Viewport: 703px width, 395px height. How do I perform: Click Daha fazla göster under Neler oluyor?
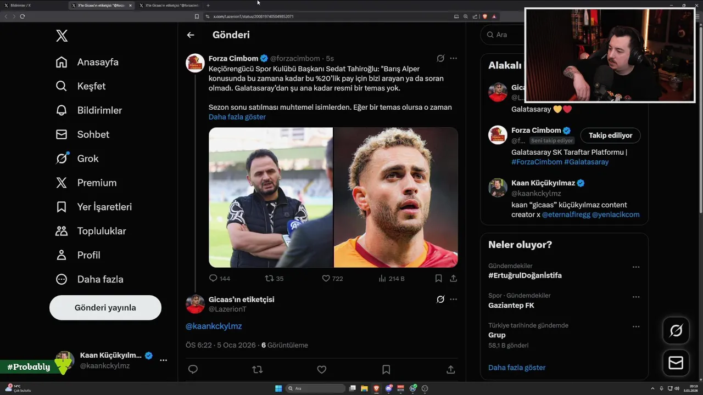pos(517,368)
